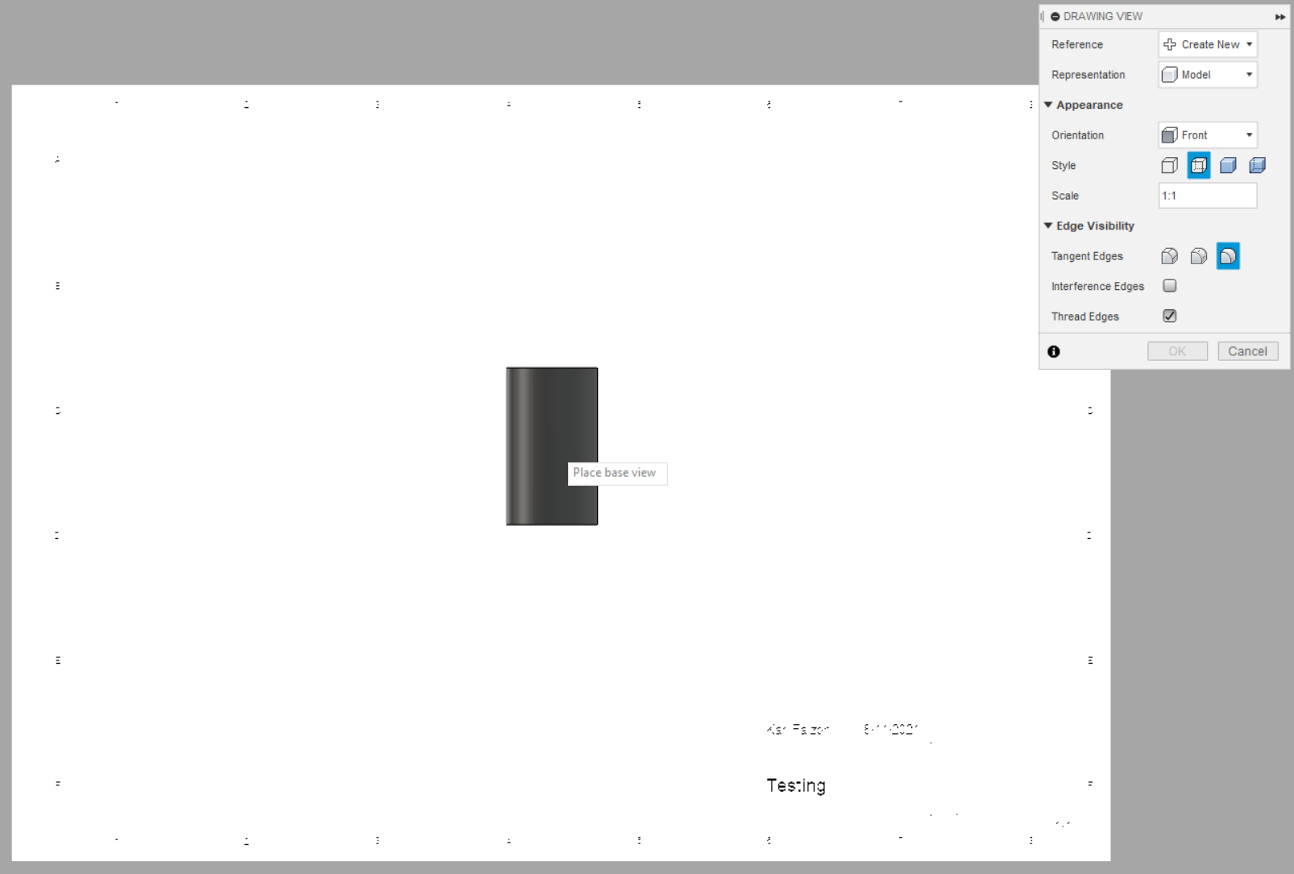1294x874 pixels.
Task: Select Full Length tangent edges icon
Action: [x=1169, y=255]
